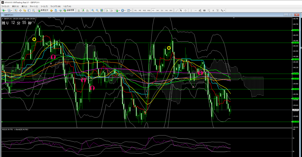This screenshot has height=157, width=302.
Task: Click the 新規注文 new order button
Action: [x=43, y=10]
